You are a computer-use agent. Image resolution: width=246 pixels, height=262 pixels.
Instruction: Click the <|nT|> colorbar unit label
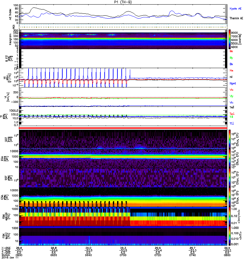point(240,236)
